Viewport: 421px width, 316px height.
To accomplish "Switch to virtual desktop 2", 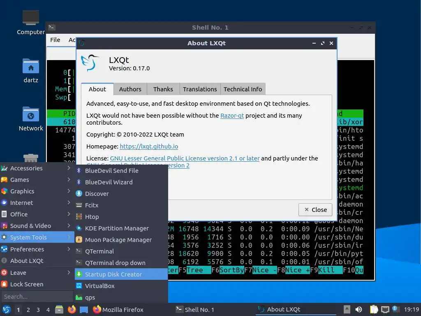I will pos(28,310).
